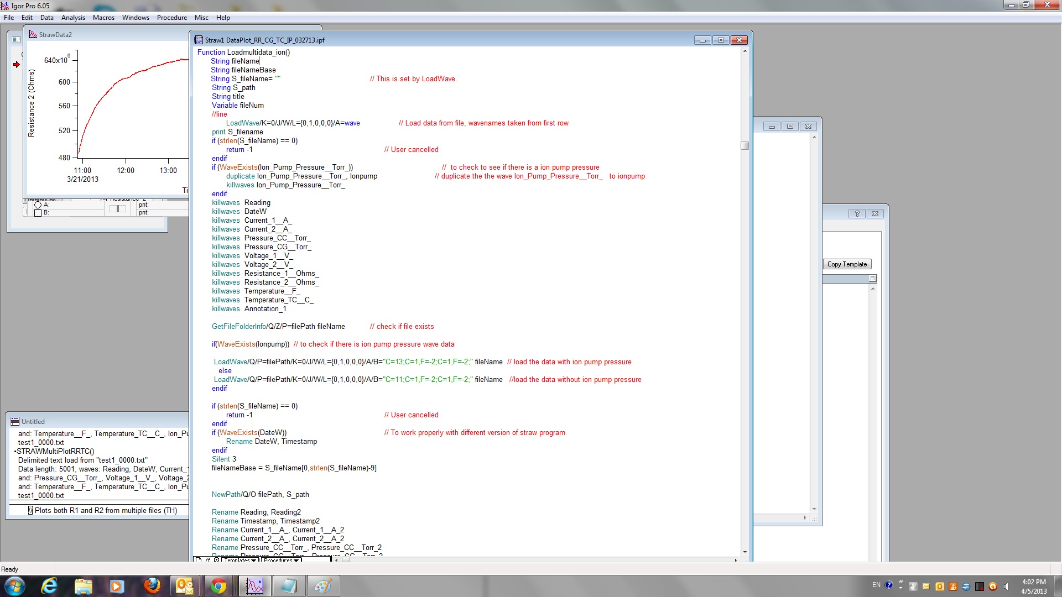Screen dimensions: 1062x597
Task: Open the Procedures pop-up in procedure window
Action: pos(281,560)
